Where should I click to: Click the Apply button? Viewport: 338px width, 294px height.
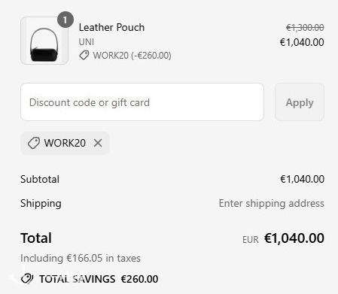tap(300, 102)
